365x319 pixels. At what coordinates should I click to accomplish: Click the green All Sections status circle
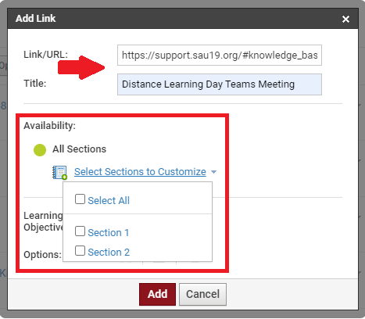tap(40, 150)
